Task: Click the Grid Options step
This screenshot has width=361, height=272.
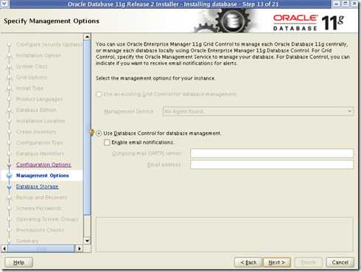Action: point(32,77)
